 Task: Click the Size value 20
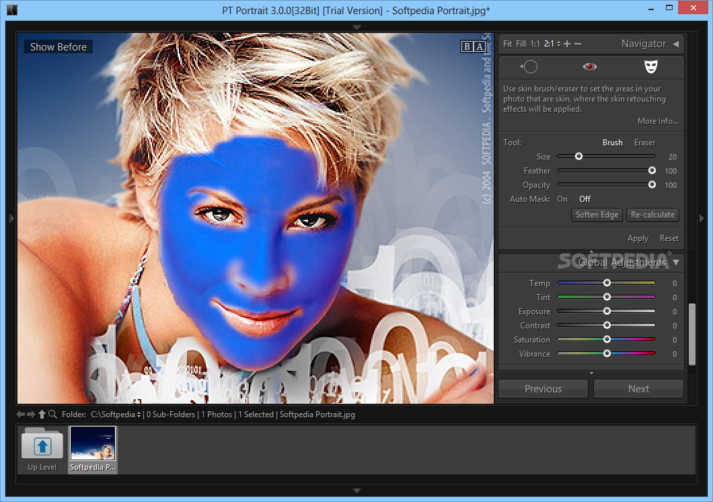tap(673, 157)
